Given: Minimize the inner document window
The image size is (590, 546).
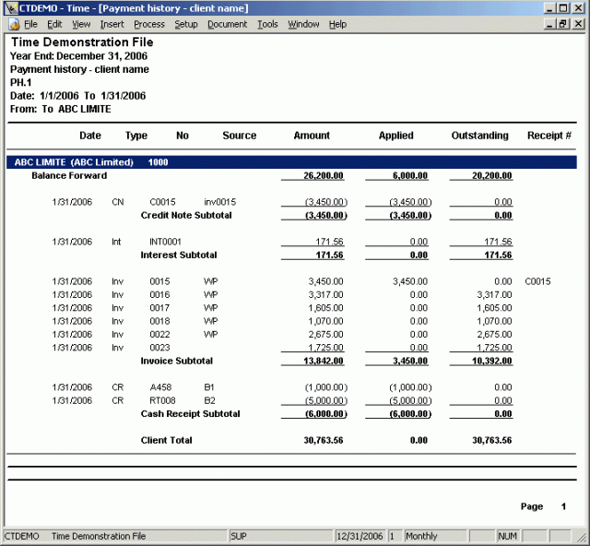Looking at the screenshot, I should 549,24.
